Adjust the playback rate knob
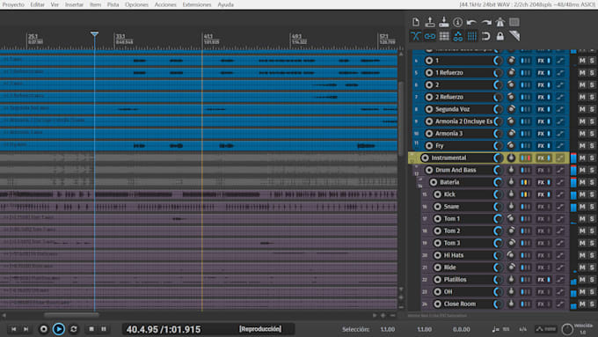 tap(567, 329)
